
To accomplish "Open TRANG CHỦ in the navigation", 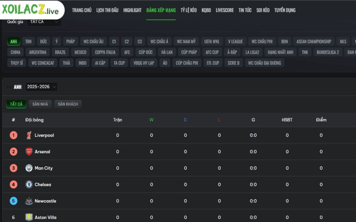I will pyautogui.click(x=82, y=10).
